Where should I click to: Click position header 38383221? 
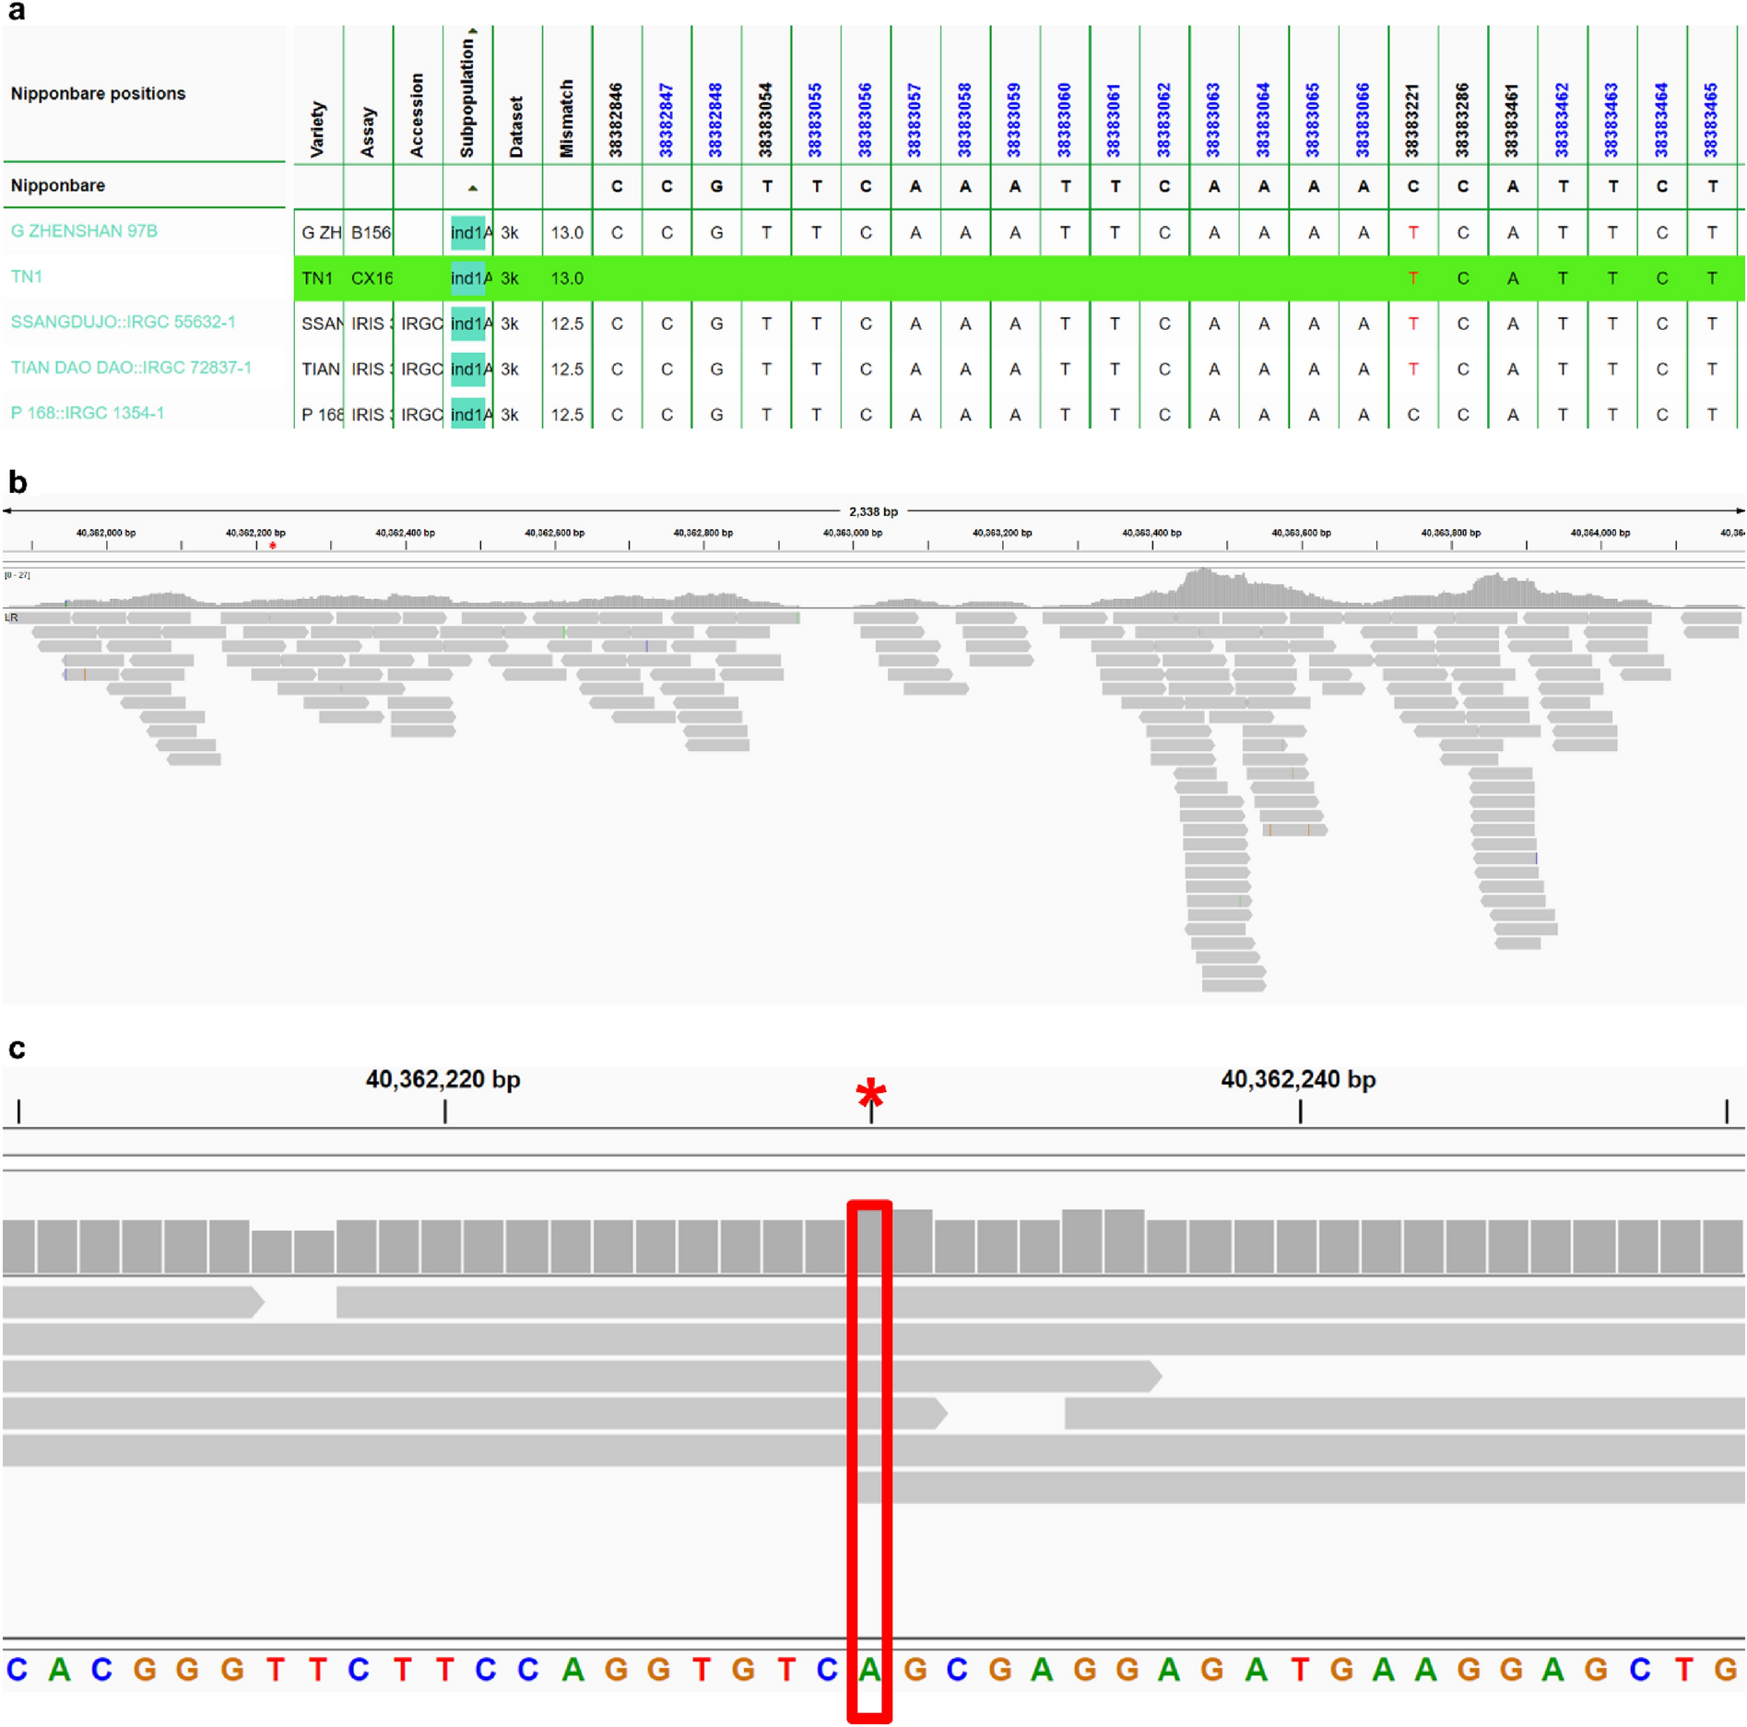[x=1412, y=121]
